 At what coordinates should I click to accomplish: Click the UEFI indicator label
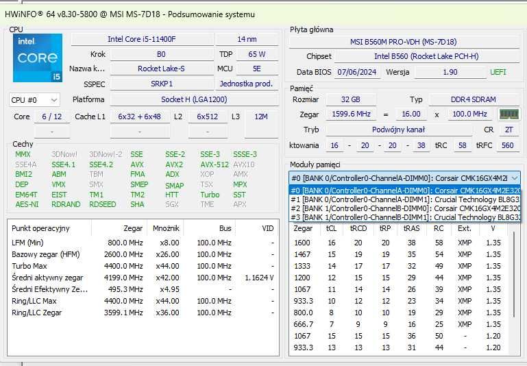[498, 73]
